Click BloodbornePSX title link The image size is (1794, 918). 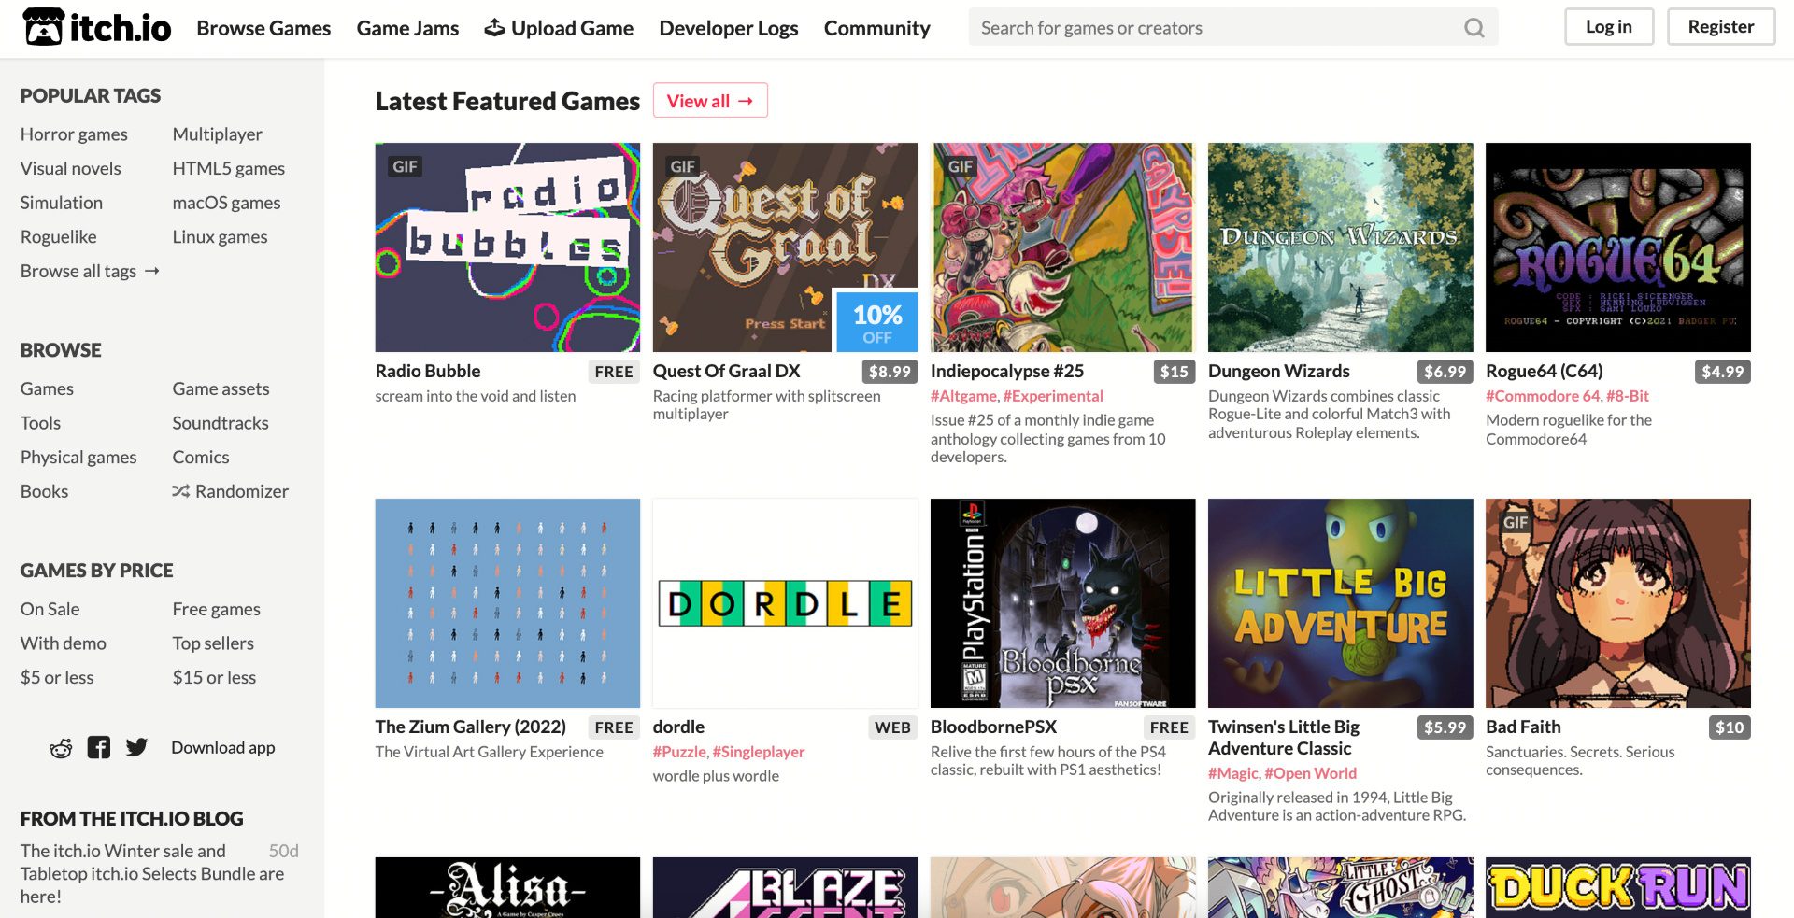(x=993, y=727)
